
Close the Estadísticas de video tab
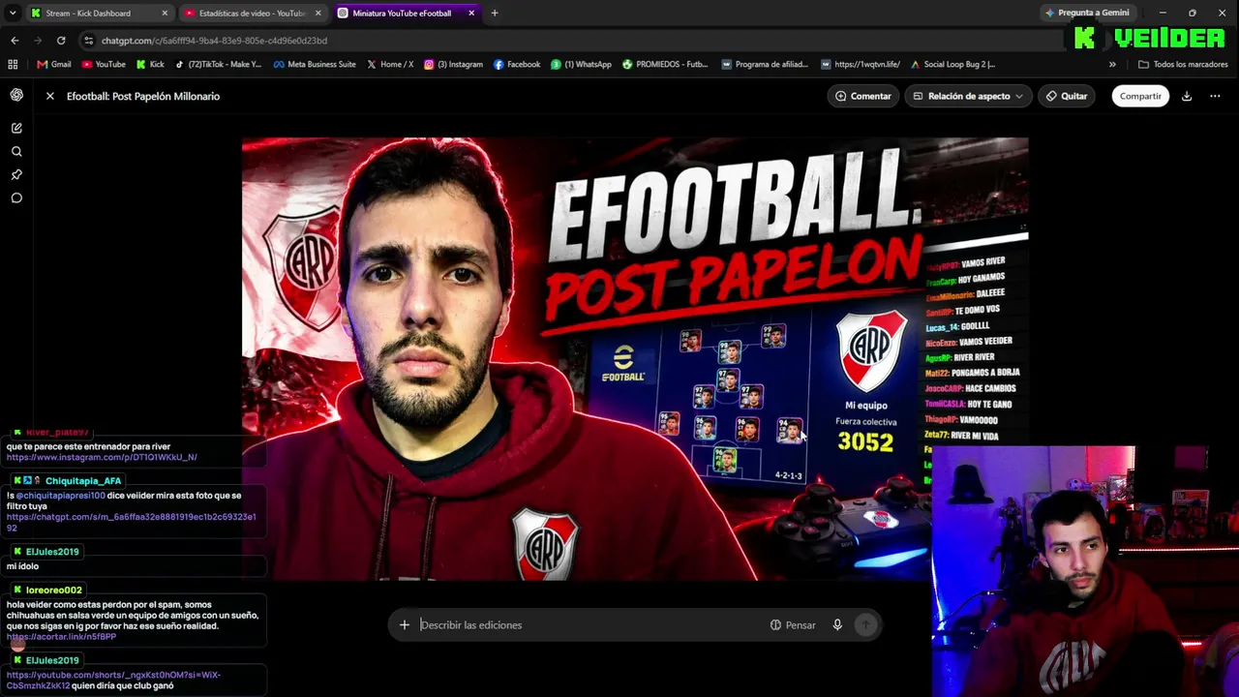(317, 13)
